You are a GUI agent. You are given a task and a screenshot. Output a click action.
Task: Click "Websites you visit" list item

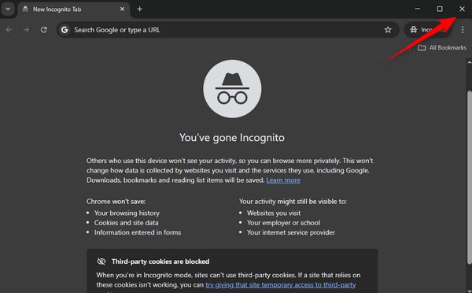[274, 213]
